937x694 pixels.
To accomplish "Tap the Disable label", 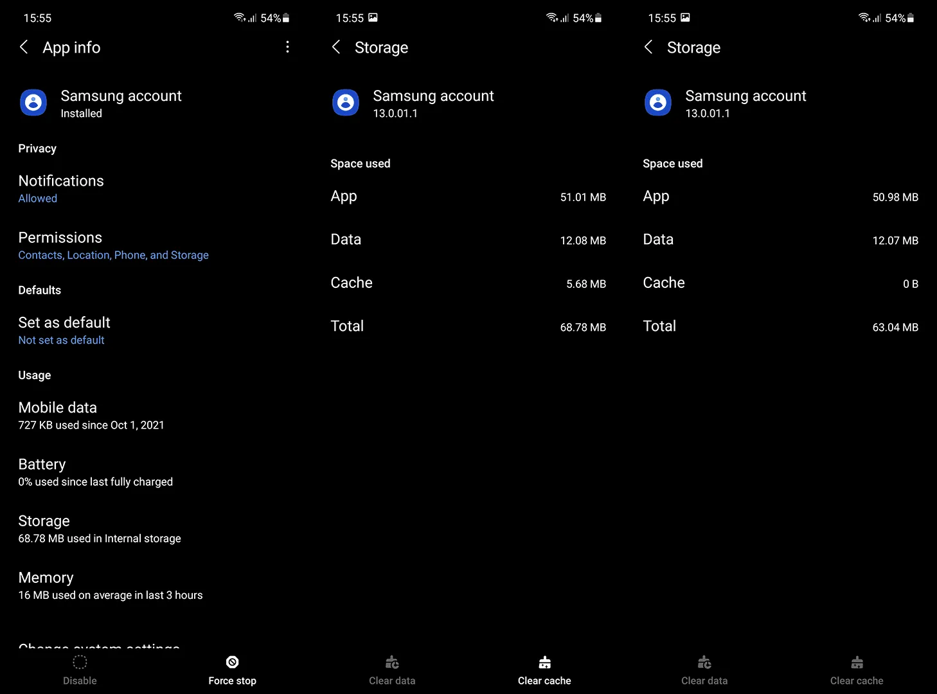I will click(x=80, y=681).
